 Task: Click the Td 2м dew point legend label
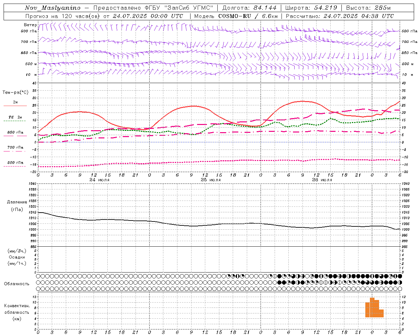coord(15,117)
